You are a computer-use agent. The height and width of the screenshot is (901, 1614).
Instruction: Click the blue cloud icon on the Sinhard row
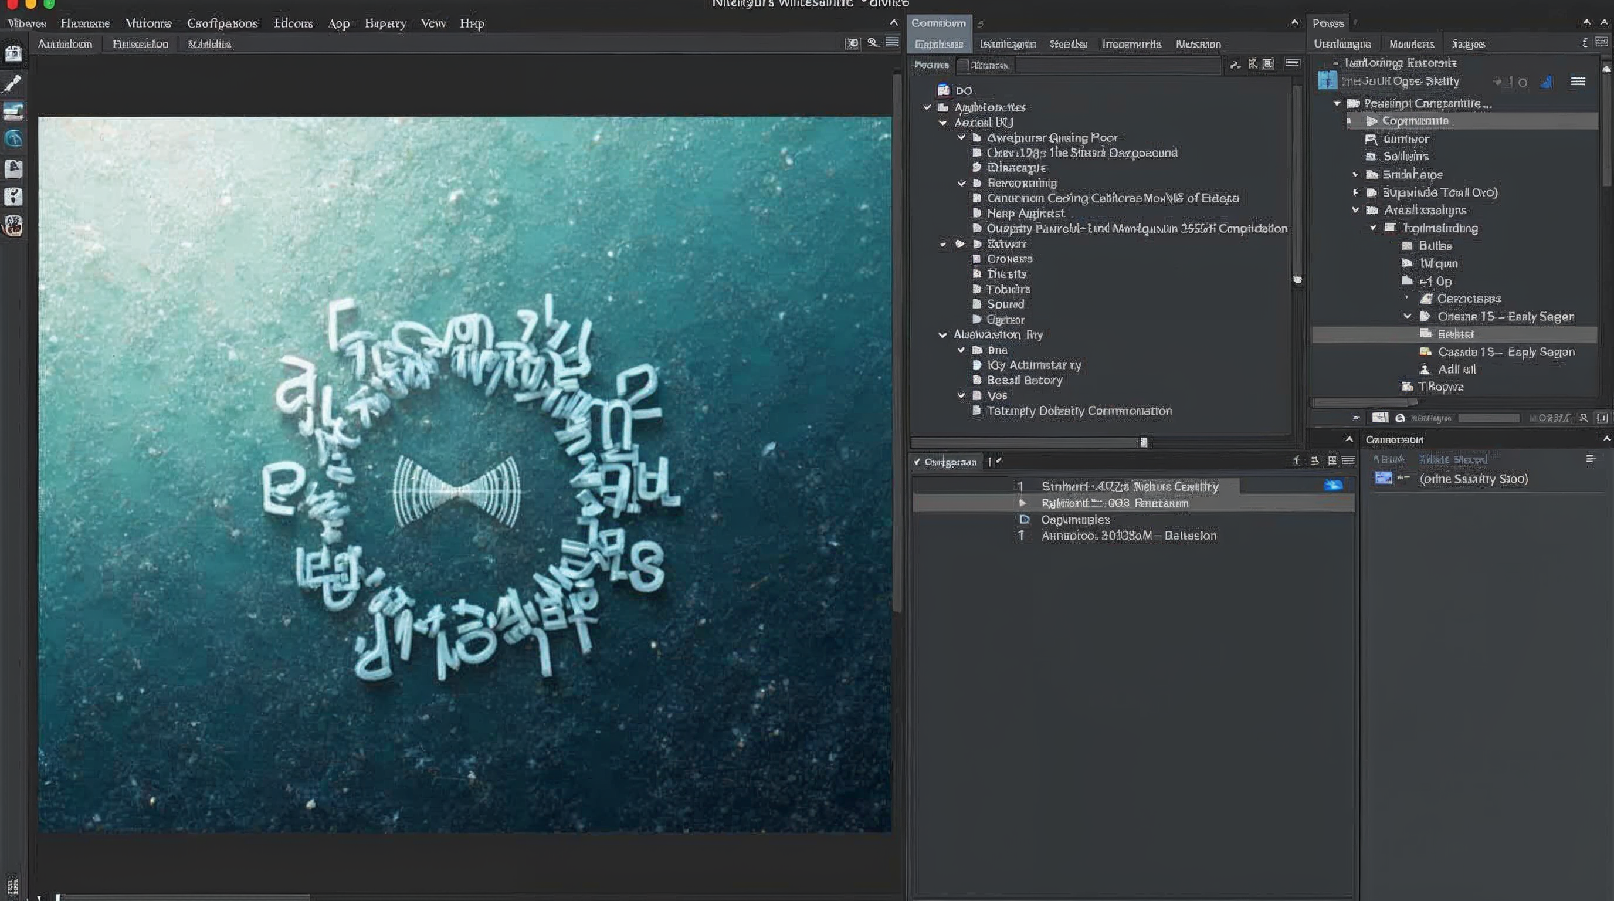click(1332, 485)
